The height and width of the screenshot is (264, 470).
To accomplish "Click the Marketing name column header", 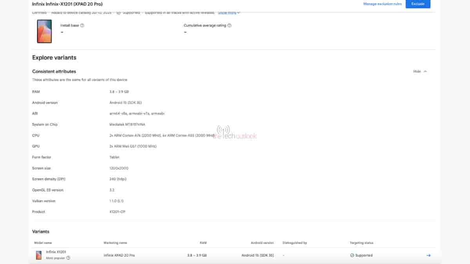I will 115,243.
